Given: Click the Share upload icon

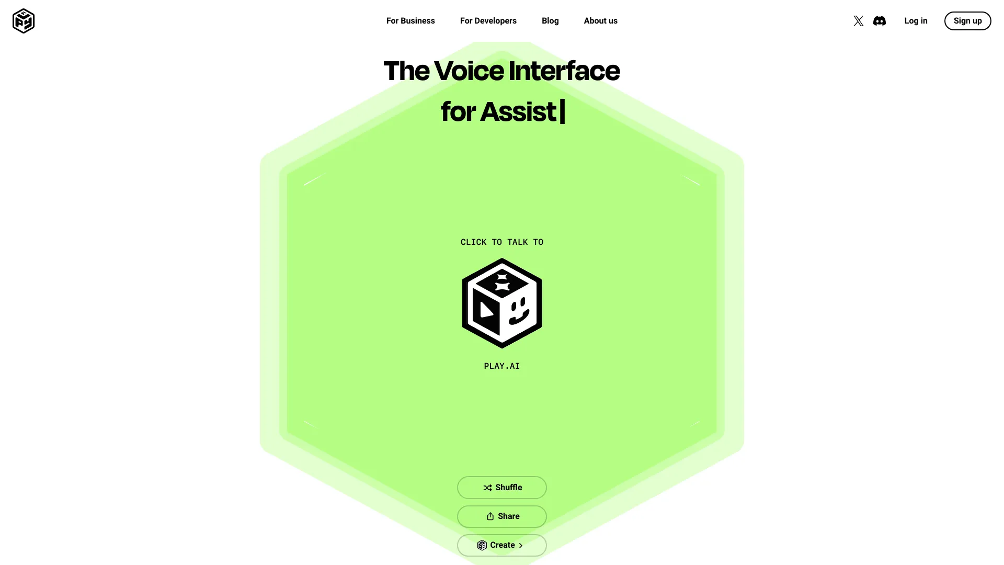Looking at the screenshot, I should tap(489, 516).
